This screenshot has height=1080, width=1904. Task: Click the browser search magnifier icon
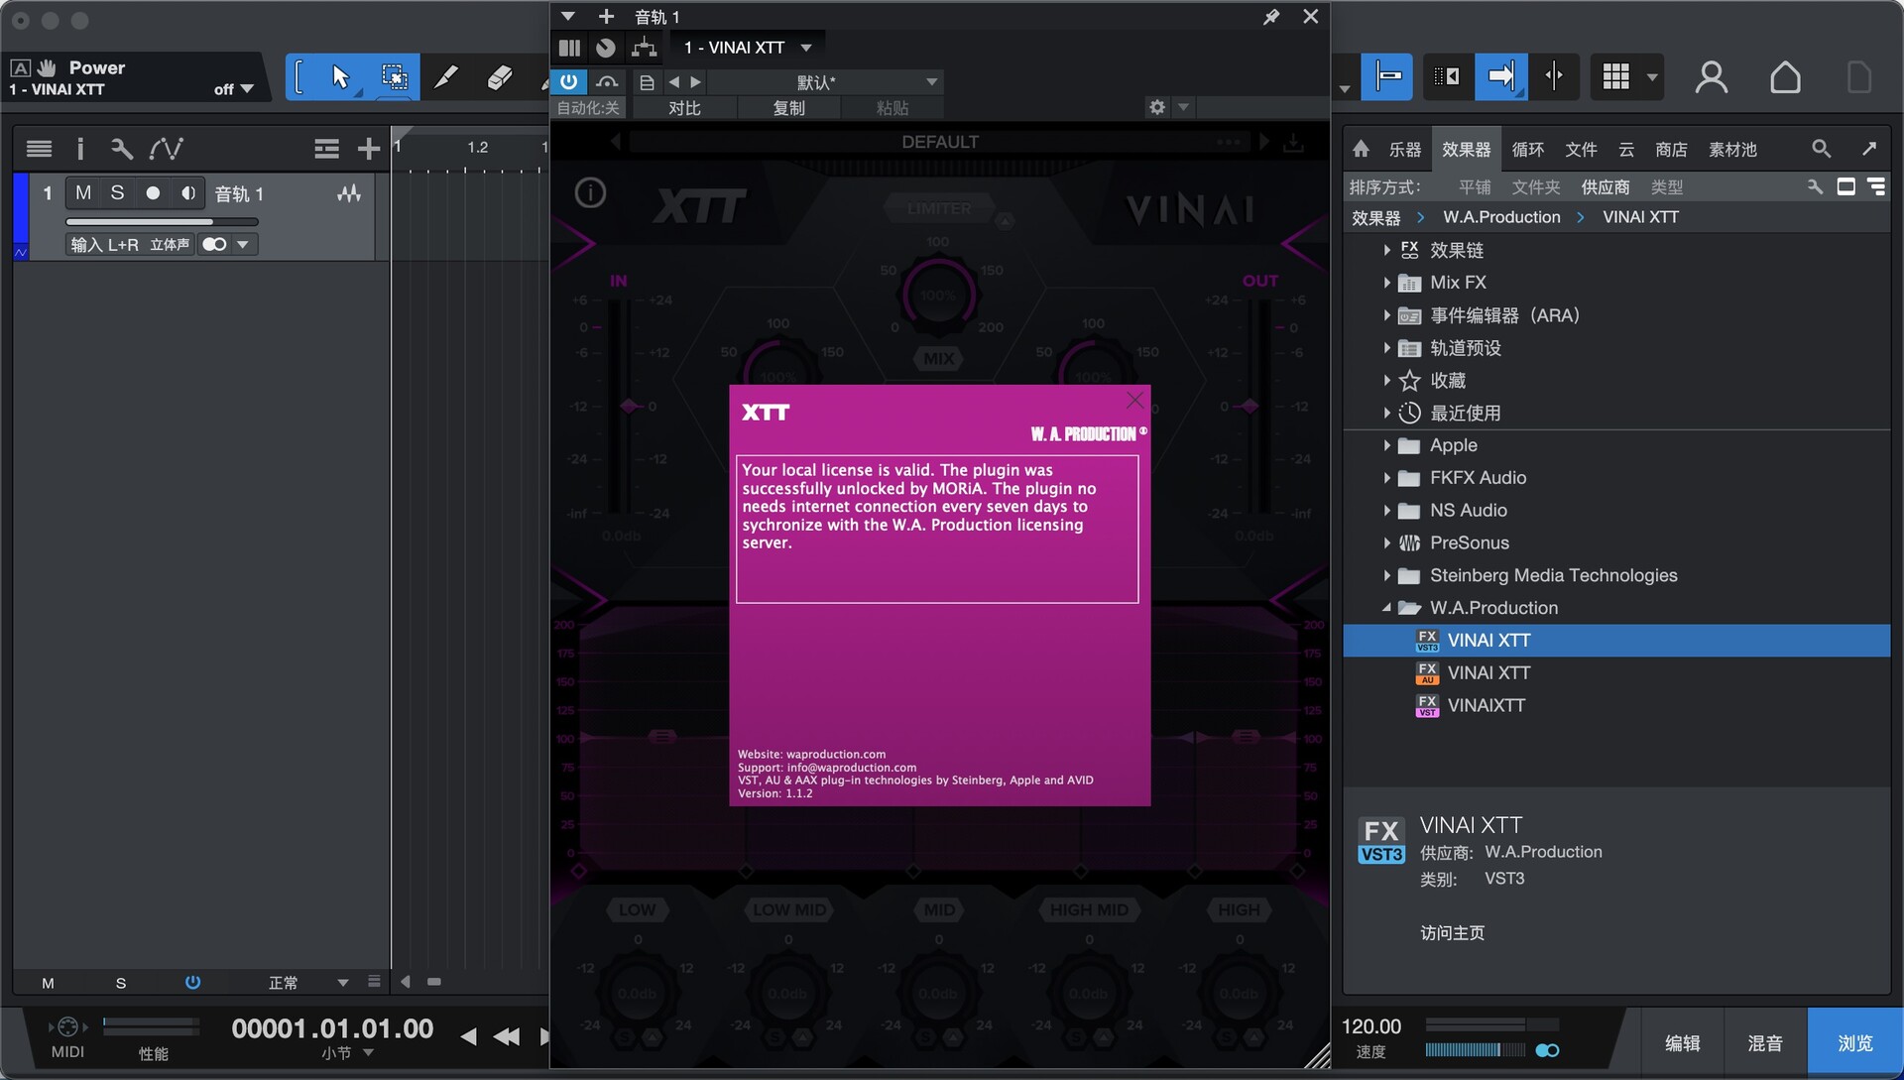(1821, 149)
